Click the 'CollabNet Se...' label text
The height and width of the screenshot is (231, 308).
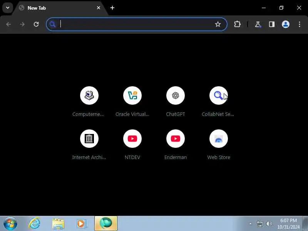click(218, 114)
